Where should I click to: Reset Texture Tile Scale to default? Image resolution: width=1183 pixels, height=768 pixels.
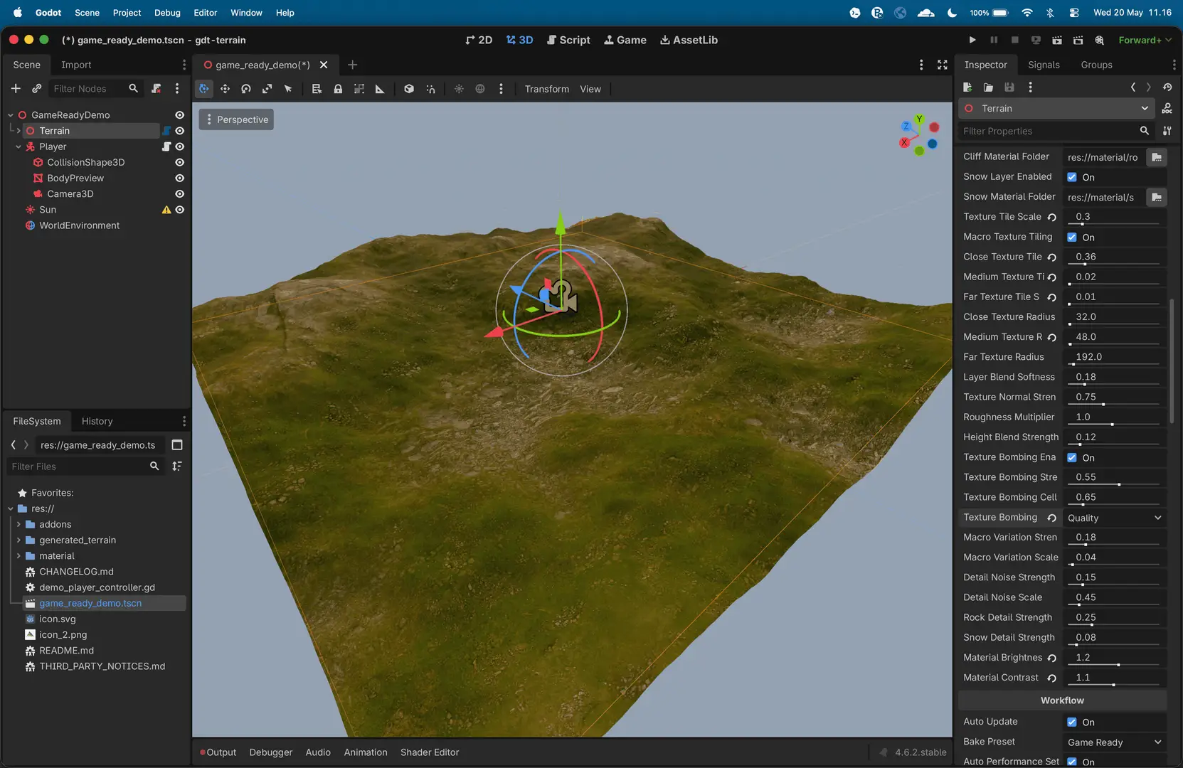click(1052, 217)
